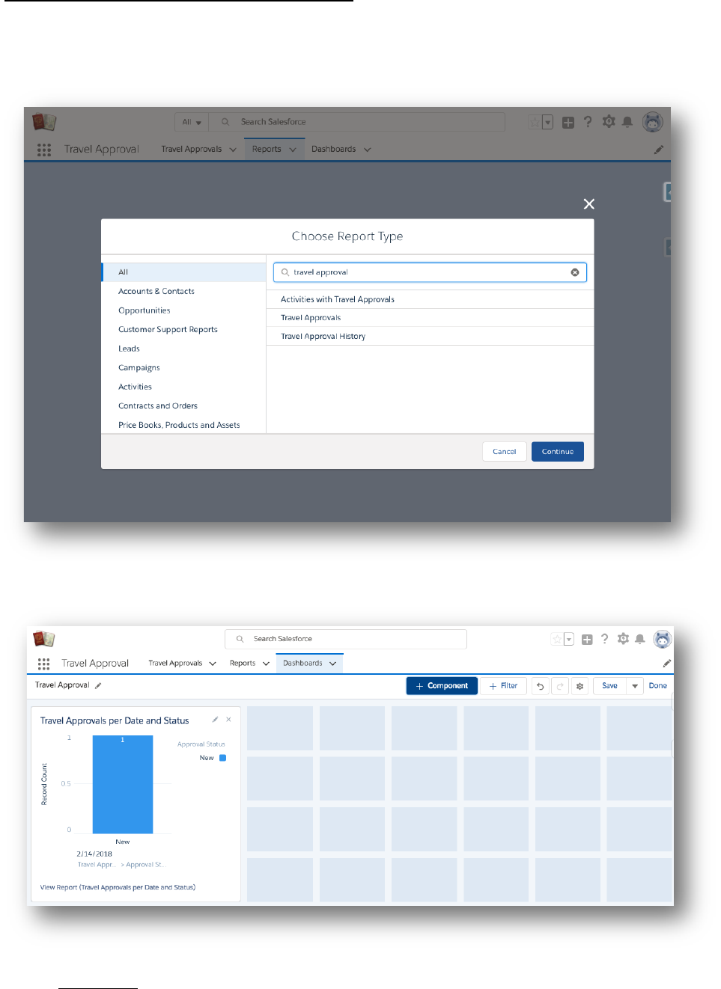The width and height of the screenshot is (721, 989).
Task: Open user avatar in lower Dashboards screenshot
Action: [x=663, y=639]
